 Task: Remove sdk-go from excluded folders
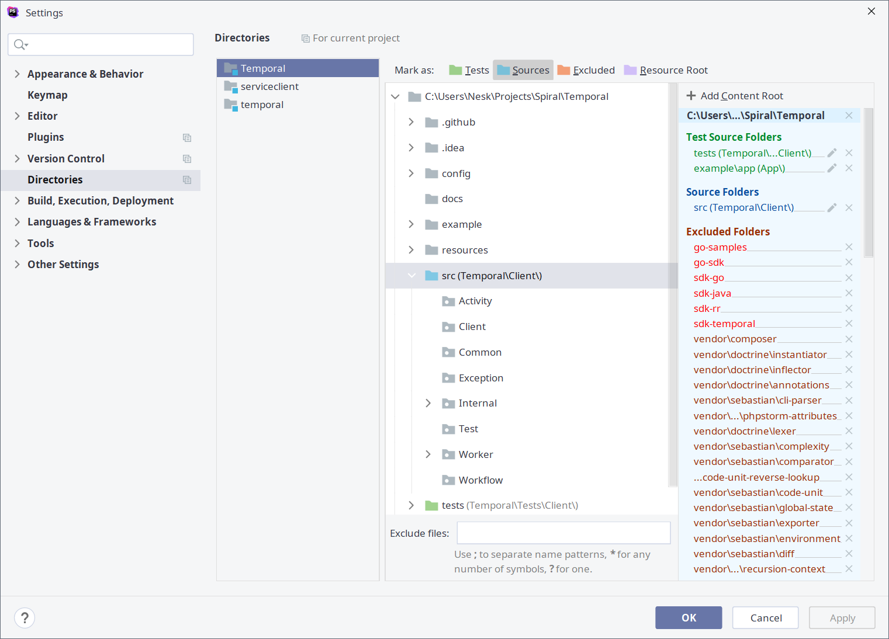(849, 278)
